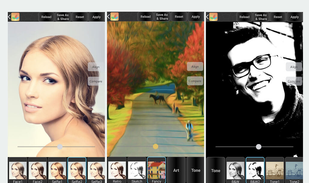Tap Compare on the woman portrait screen

click(96, 81)
